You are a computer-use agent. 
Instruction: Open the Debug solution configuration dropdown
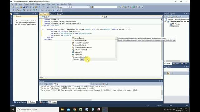tap(63, 7)
